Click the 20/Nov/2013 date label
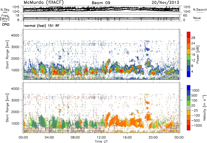 click(165, 3)
